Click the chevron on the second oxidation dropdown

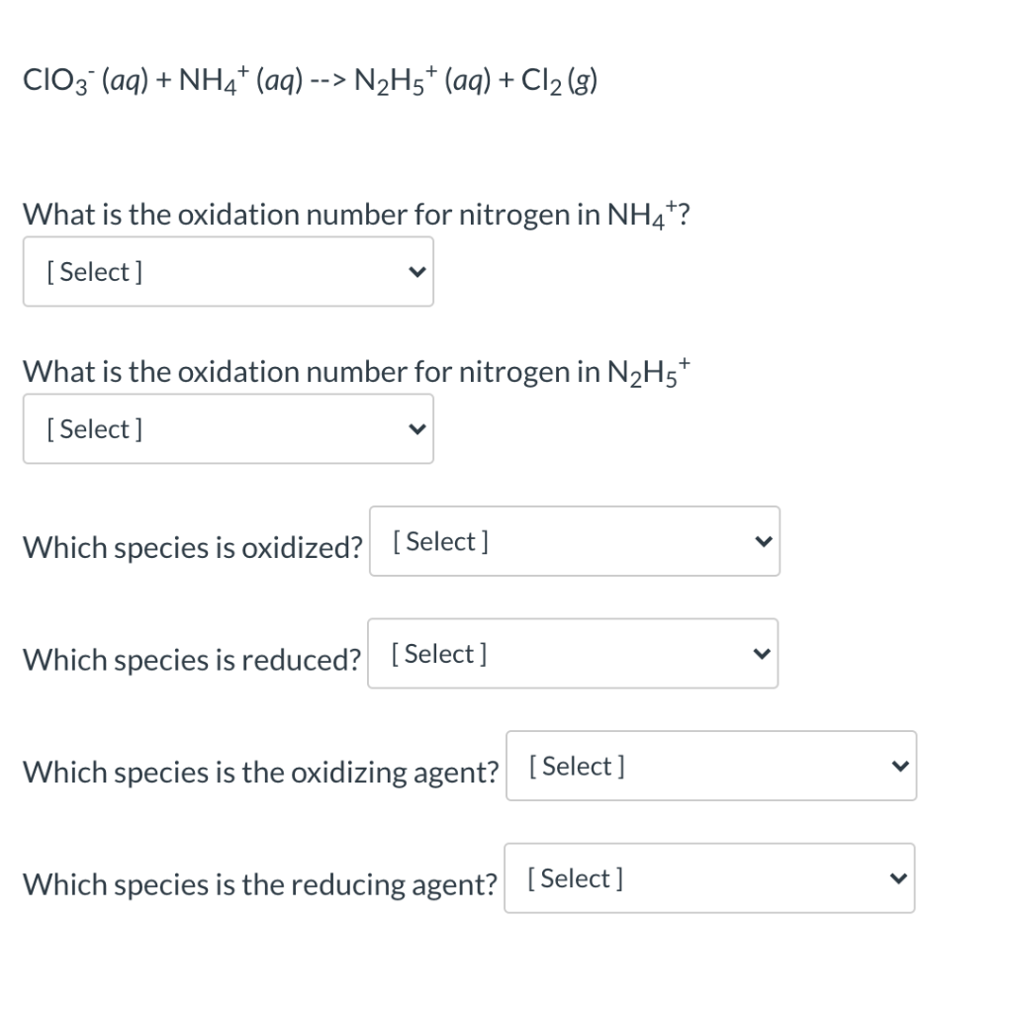(x=416, y=428)
